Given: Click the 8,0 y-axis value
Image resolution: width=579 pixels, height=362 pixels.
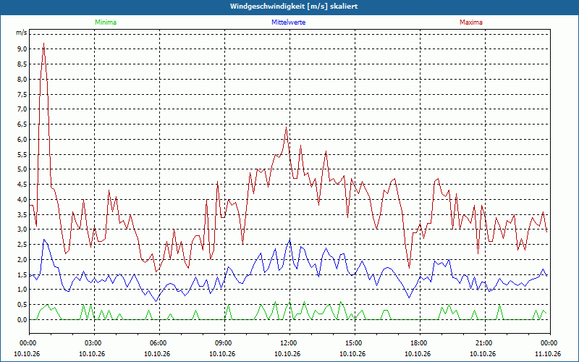Looking at the screenshot, I should [22, 79].
